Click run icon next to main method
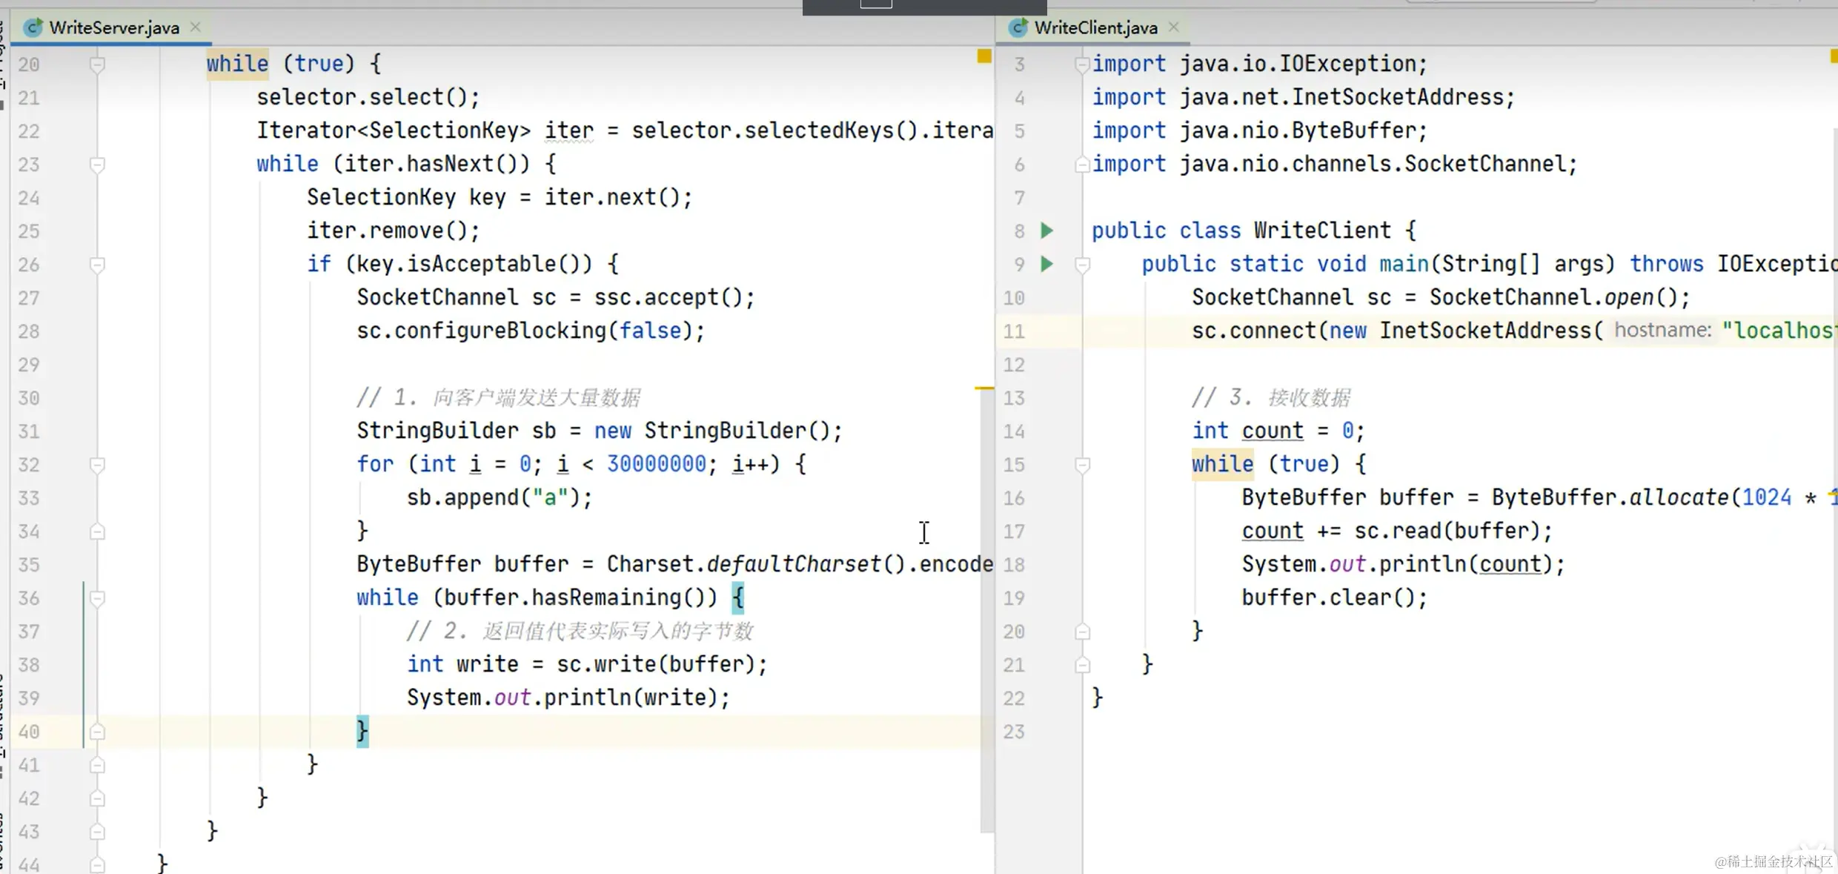This screenshot has width=1838, height=874. click(1046, 264)
